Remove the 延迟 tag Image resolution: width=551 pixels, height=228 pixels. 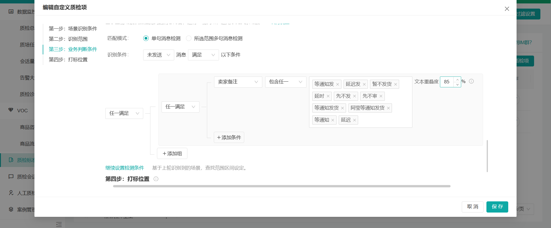tap(354, 120)
